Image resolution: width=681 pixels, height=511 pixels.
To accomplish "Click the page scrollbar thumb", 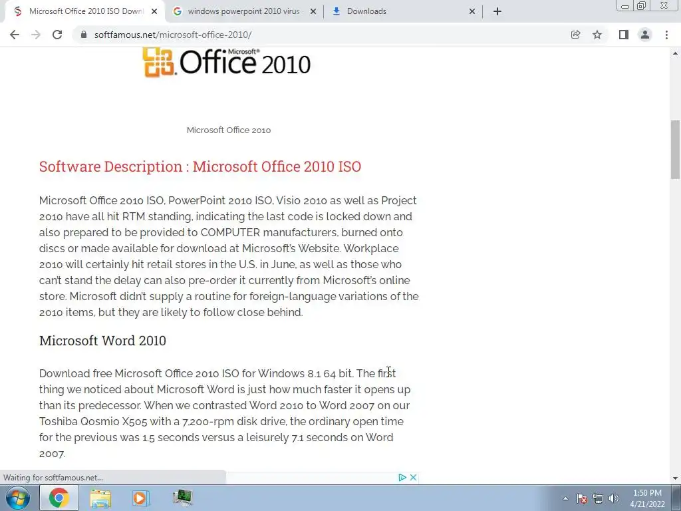I will pos(675,149).
